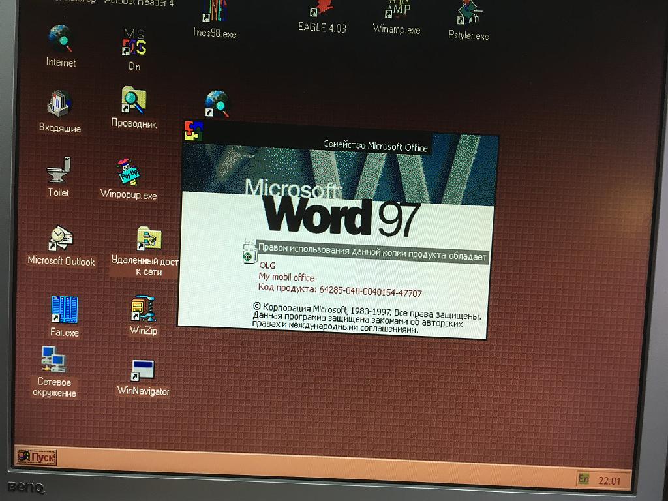Select the Pstyler.exe shortcut icon
Screen dimensions: 668x501
[x=468, y=14]
